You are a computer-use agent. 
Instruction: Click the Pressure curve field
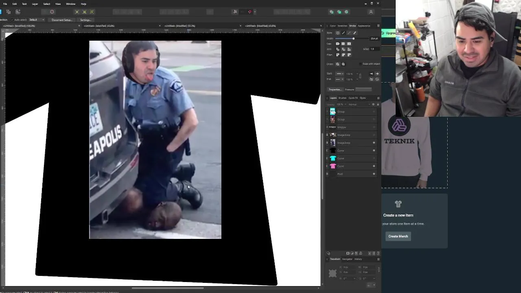363,90
